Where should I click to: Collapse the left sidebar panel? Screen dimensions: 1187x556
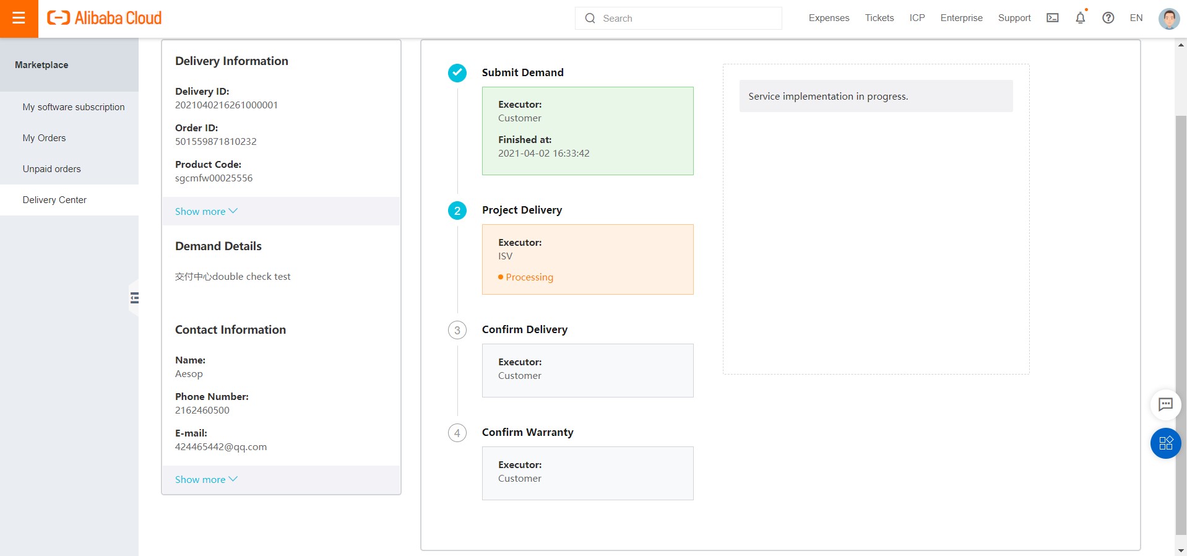click(134, 298)
